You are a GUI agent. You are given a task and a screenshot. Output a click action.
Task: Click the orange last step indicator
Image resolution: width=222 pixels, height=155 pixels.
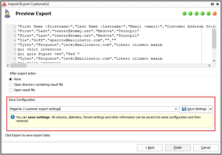215,13
